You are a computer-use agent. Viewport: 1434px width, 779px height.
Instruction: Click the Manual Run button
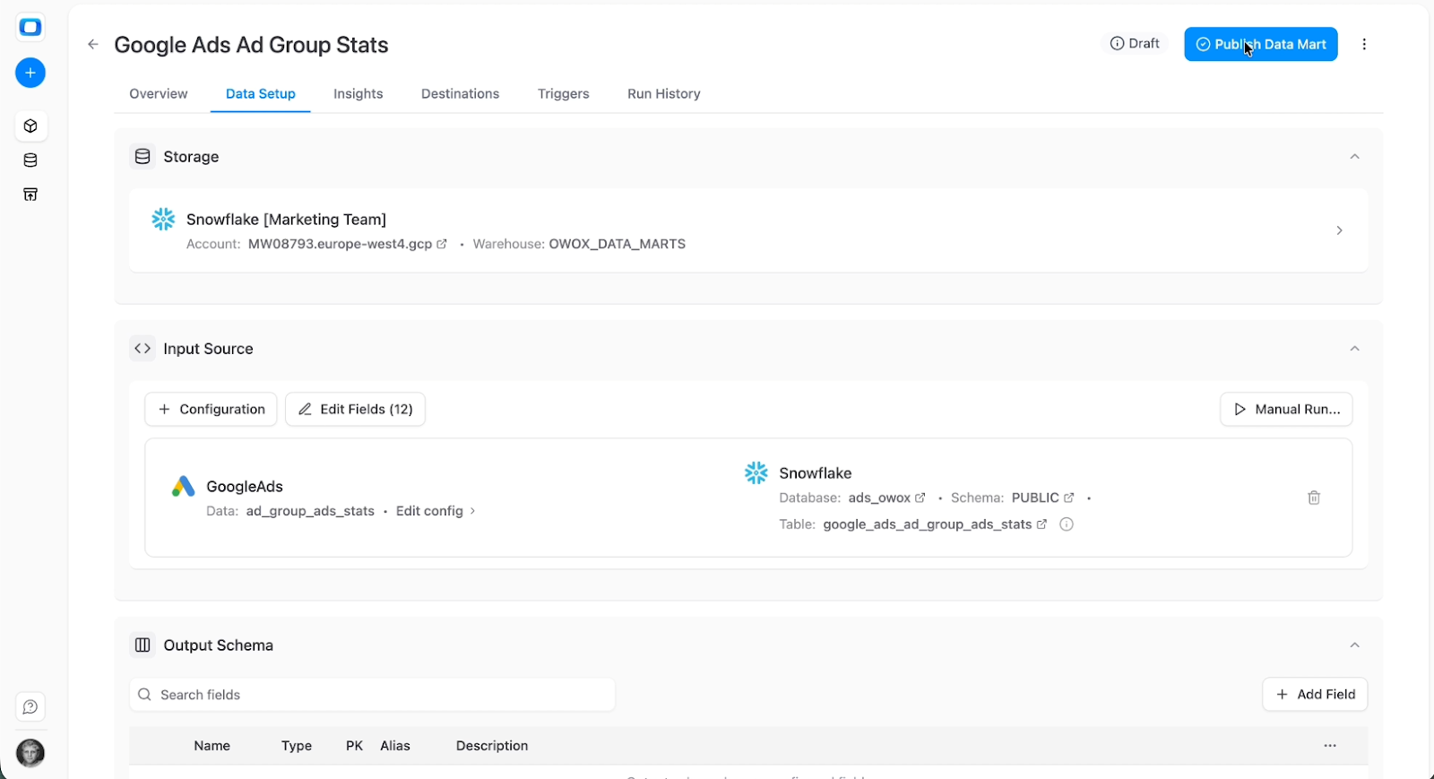click(x=1286, y=409)
